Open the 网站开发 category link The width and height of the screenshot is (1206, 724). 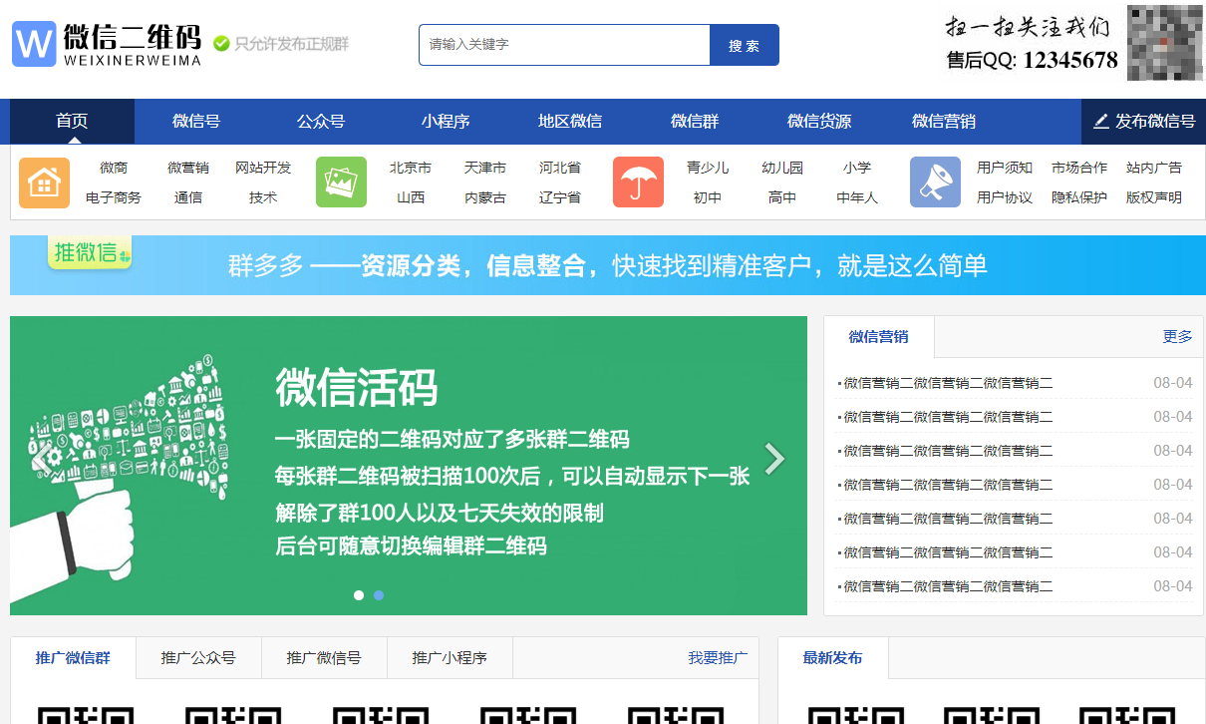(x=263, y=168)
